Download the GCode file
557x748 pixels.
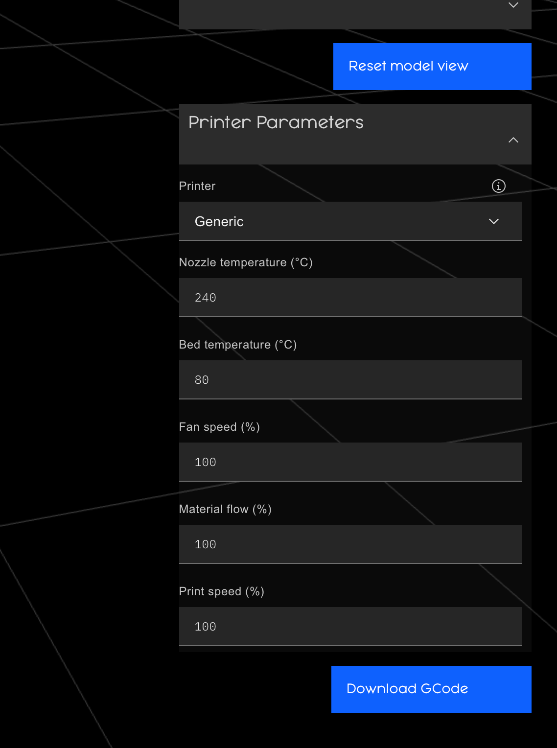[x=431, y=689]
